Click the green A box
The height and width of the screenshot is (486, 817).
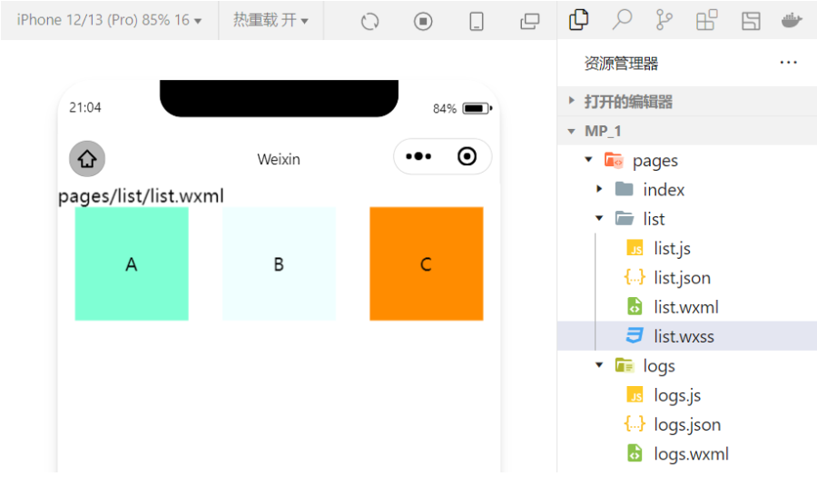(x=132, y=263)
